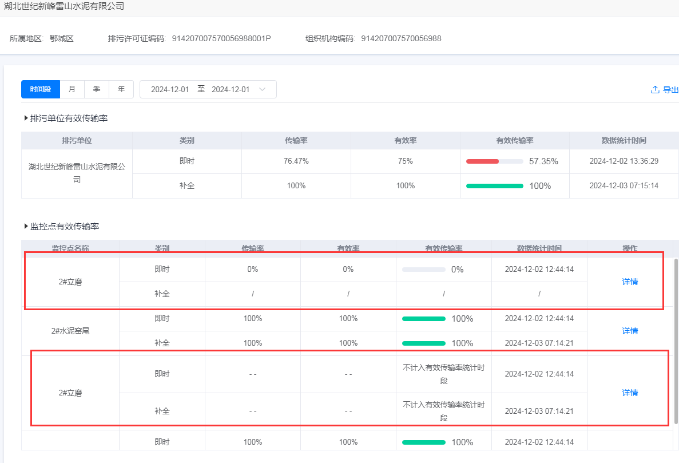Screen dimensions: 679x463
Task: Click the 76.47% transmission rate value
Action: point(296,161)
